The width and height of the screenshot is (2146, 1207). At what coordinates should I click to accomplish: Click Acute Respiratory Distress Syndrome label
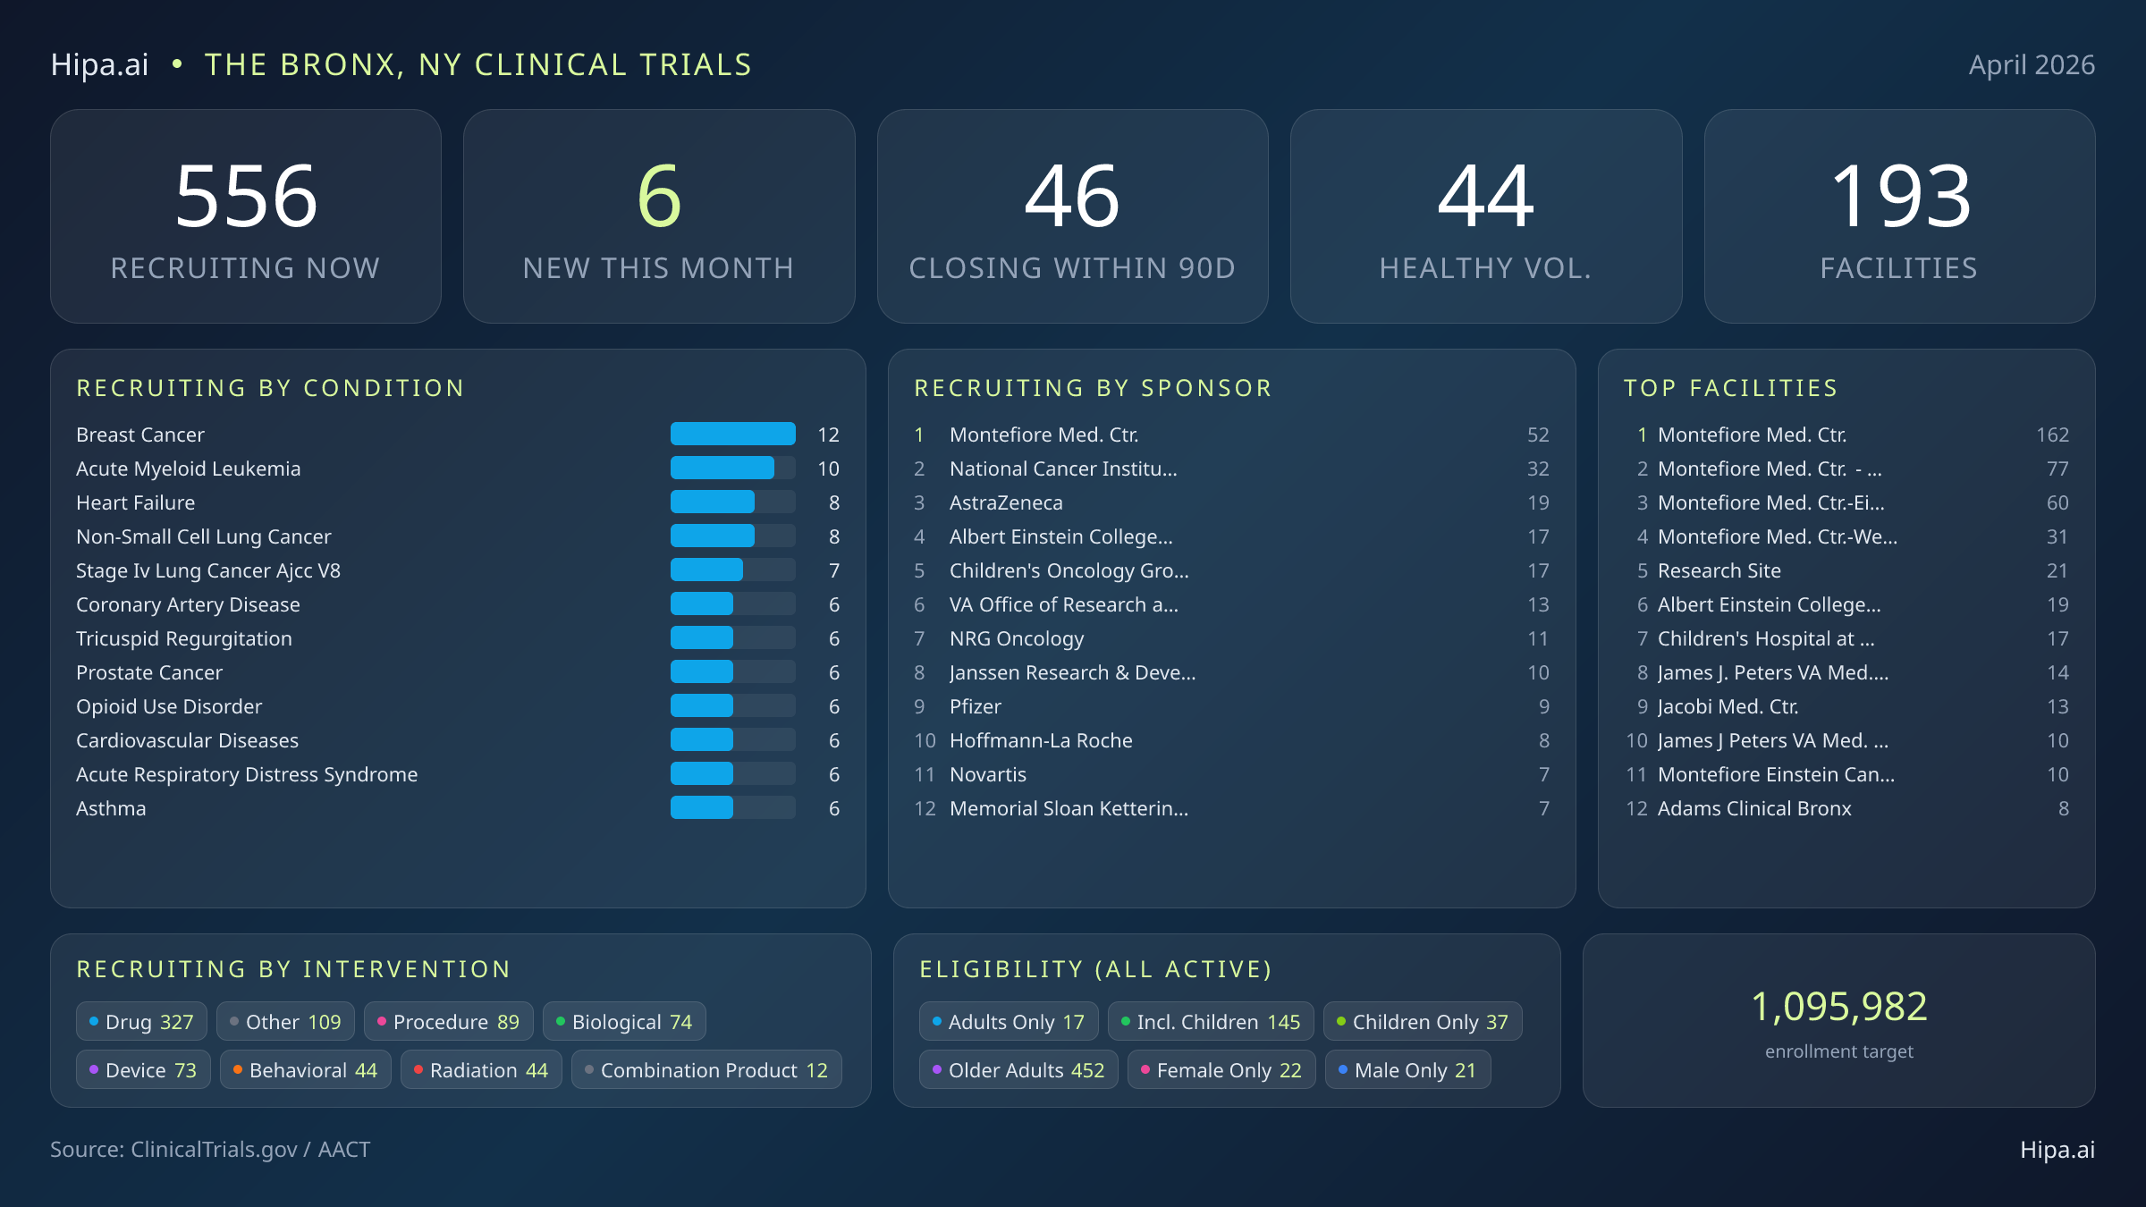tap(247, 774)
